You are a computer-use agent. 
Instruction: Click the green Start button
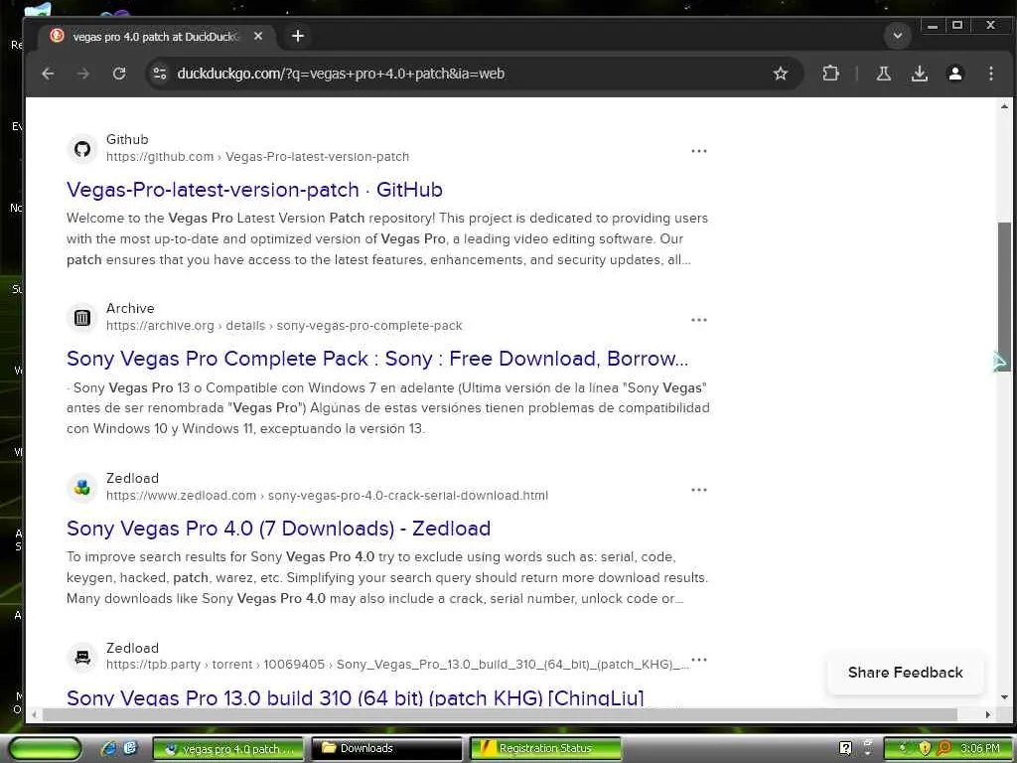point(45,748)
